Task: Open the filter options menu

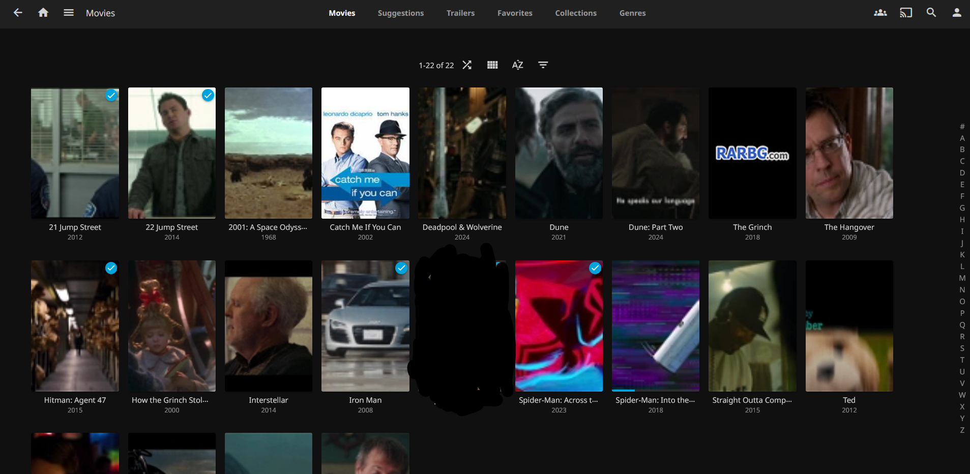Action: pos(543,65)
